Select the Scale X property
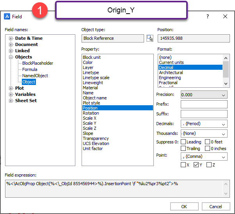The height and width of the screenshot is (214, 235). [117, 118]
